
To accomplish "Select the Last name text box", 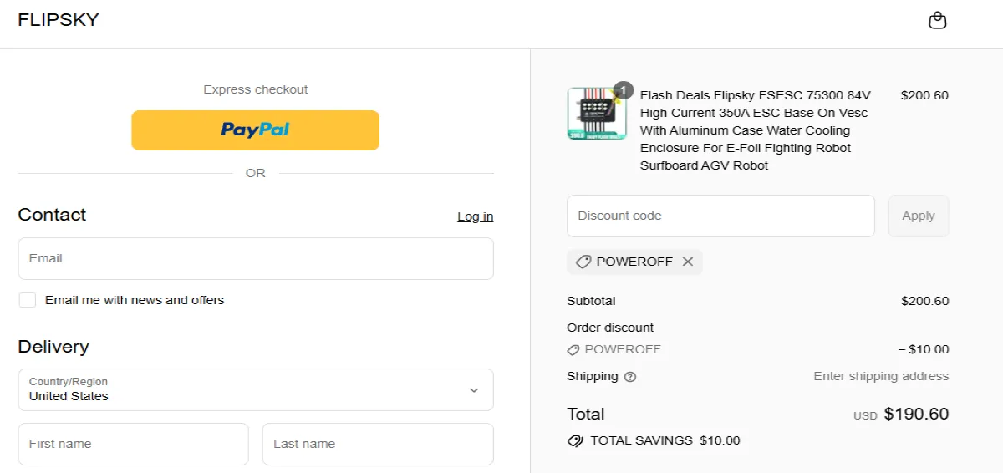I will tap(377, 444).
